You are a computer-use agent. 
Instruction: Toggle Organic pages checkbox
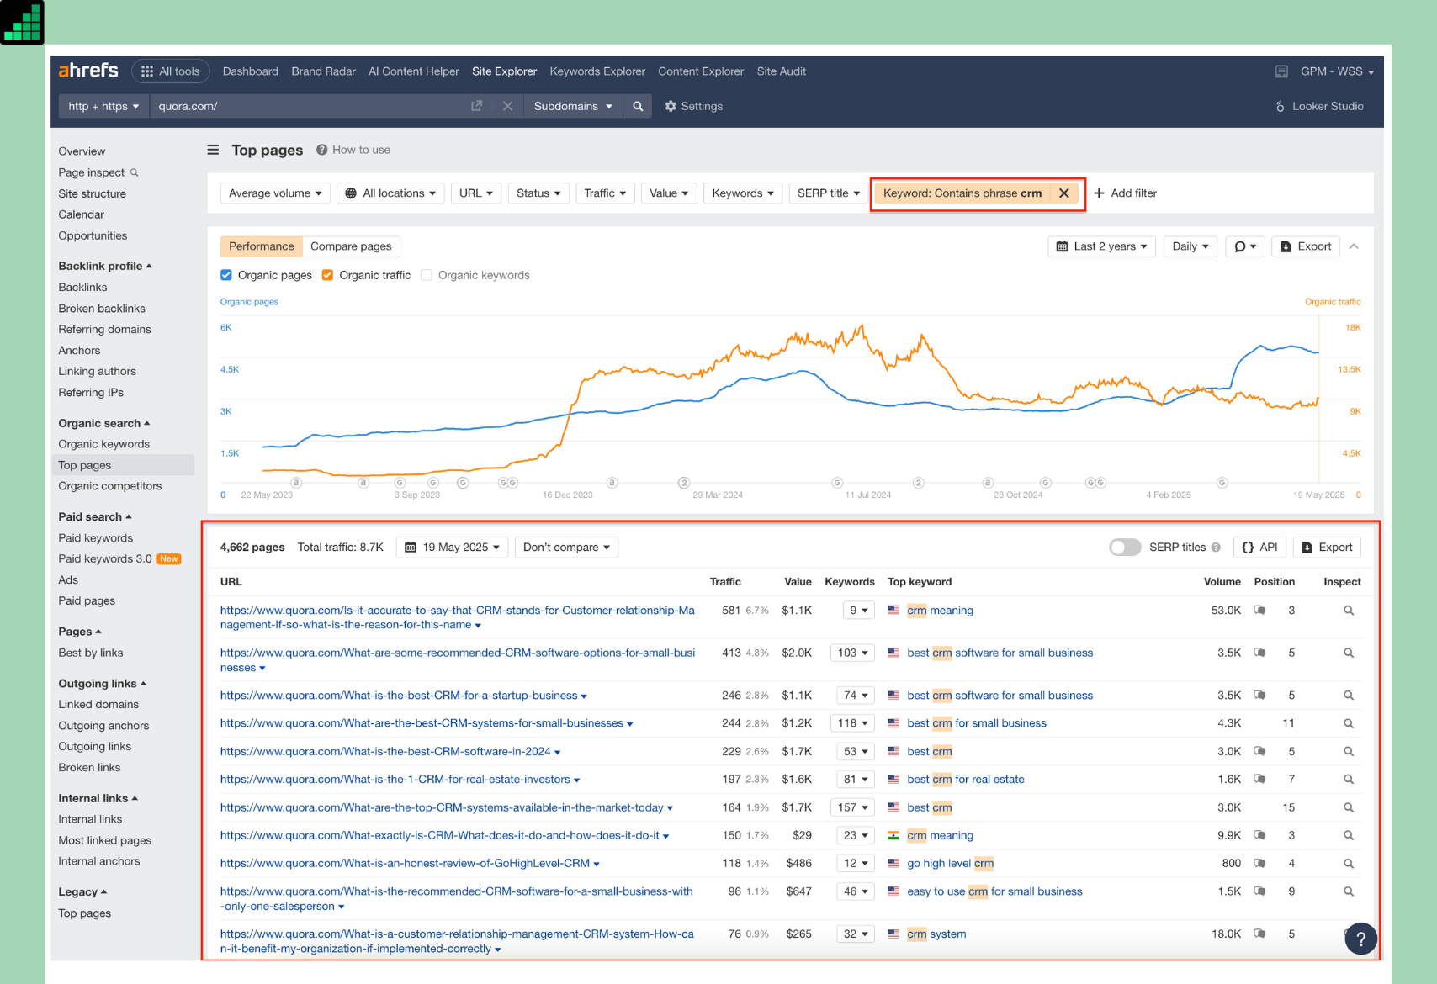[226, 275]
